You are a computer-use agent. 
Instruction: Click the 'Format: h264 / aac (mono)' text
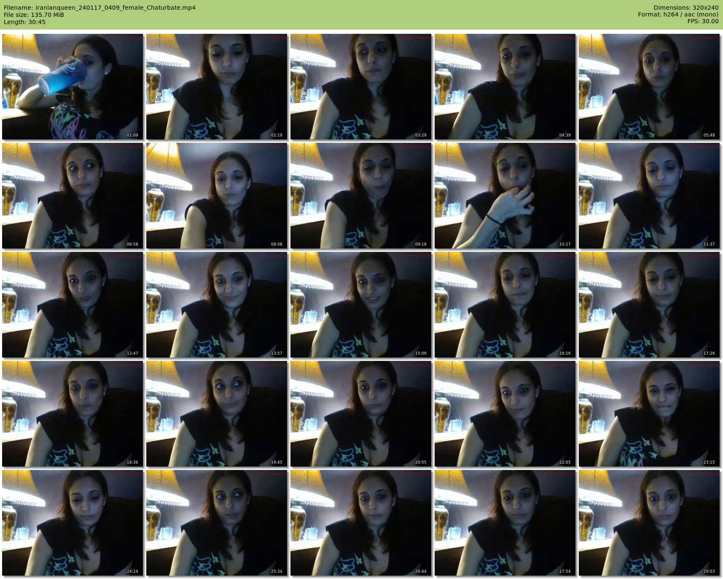[x=678, y=14]
